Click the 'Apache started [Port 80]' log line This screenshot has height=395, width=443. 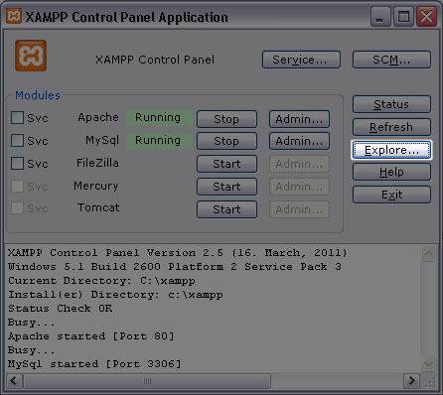coord(91,336)
